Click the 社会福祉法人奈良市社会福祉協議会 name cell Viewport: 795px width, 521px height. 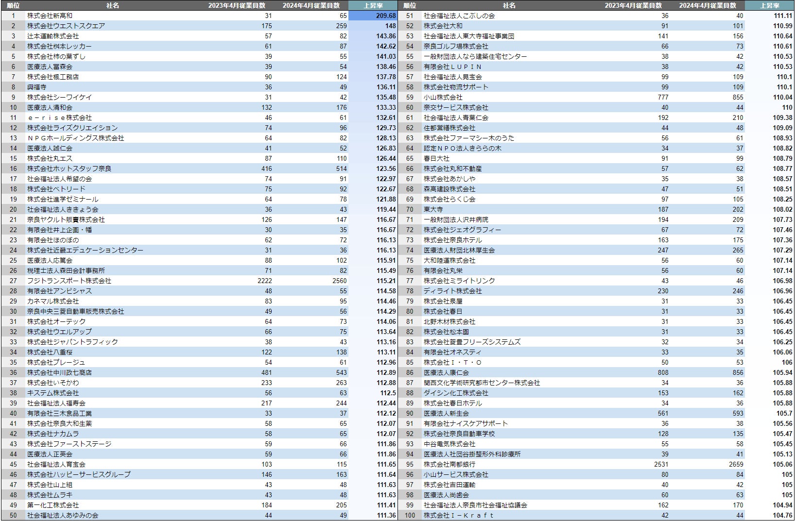[475, 505]
